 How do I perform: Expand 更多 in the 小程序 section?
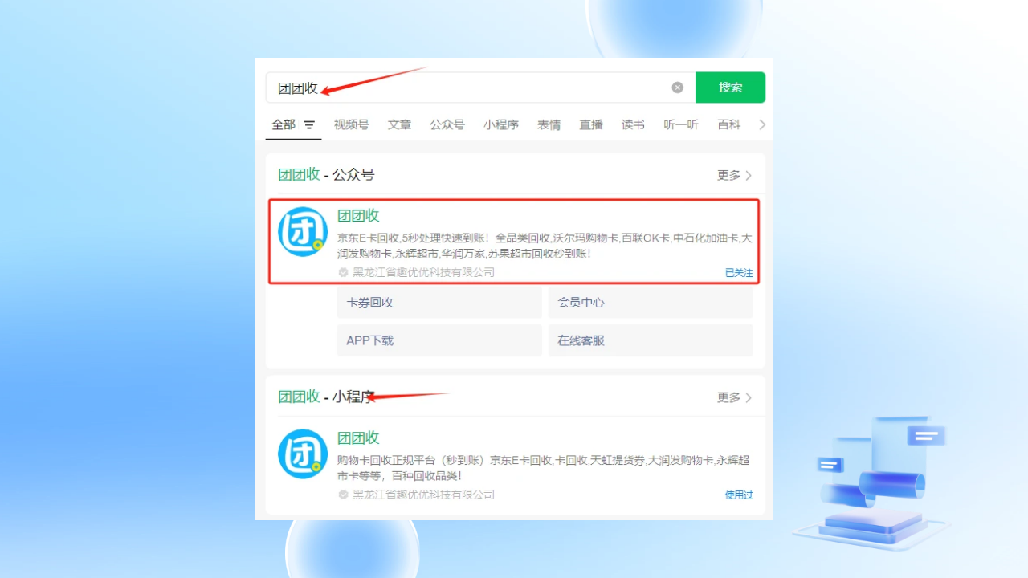(734, 398)
